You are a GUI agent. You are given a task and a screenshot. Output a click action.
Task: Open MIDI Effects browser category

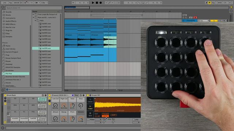coord(11,24)
